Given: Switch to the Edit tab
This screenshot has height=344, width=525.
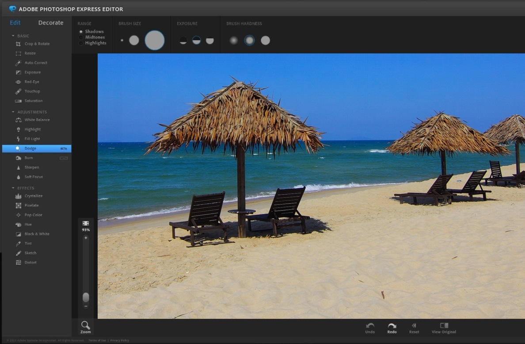Looking at the screenshot, I should [15, 23].
